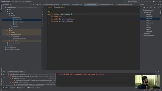Click the Rerun green play icon in Run panel
The image size is (162, 91).
pos(4,75)
